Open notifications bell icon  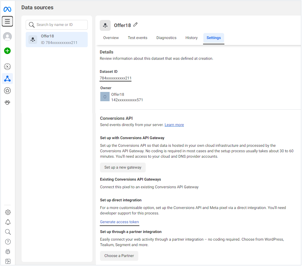coord(8,222)
